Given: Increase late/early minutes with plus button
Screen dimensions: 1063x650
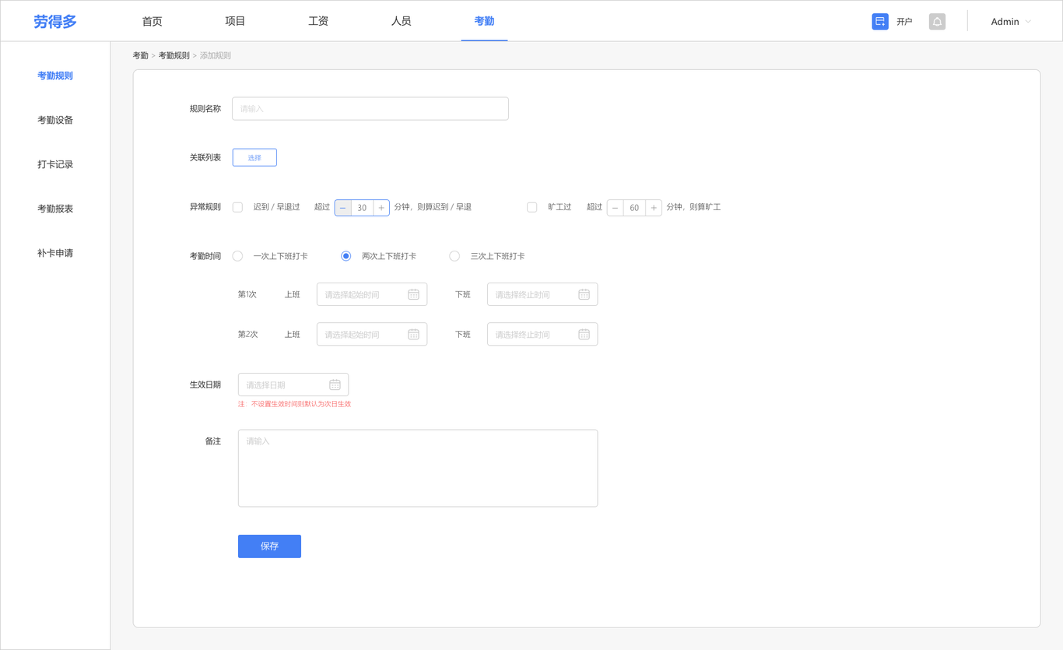Looking at the screenshot, I should click(381, 208).
